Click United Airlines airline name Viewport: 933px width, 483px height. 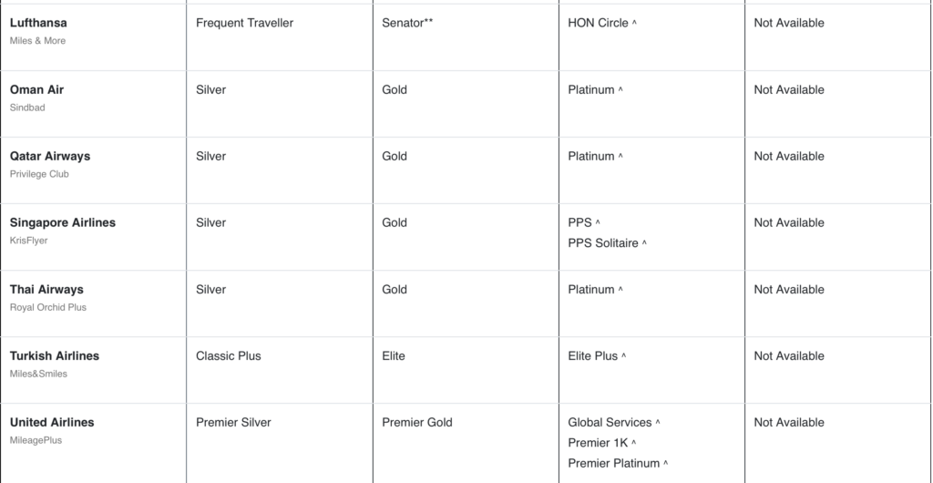[x=52, y=422]
